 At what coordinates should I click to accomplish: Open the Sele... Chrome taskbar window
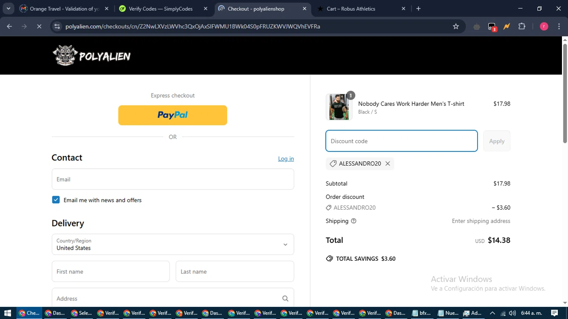pos(81,313)
